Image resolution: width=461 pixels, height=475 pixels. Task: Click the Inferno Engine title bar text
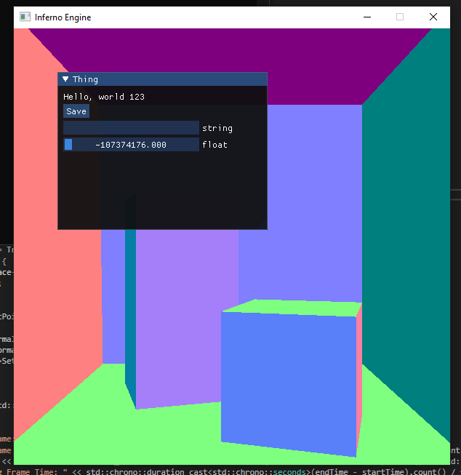[x=63, y=17]
